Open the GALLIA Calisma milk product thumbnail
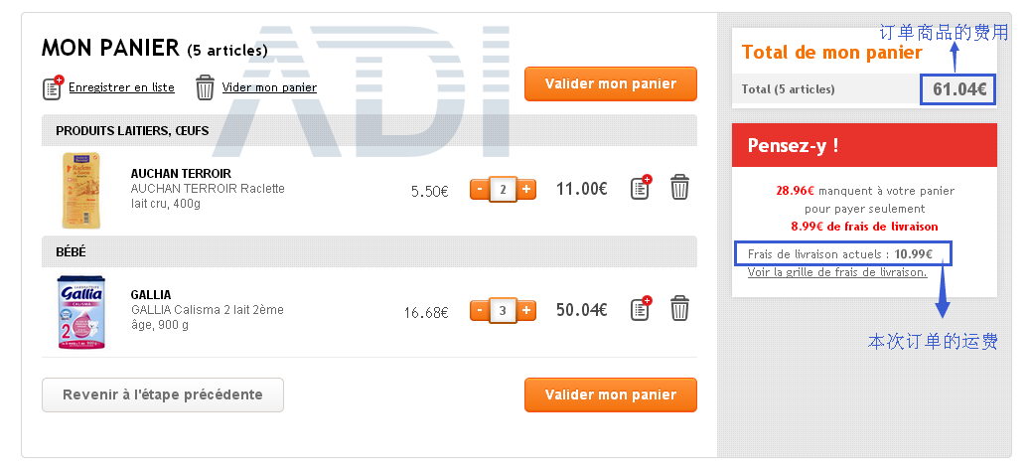This screenshot has height=472, width=1030. [81, 312]
